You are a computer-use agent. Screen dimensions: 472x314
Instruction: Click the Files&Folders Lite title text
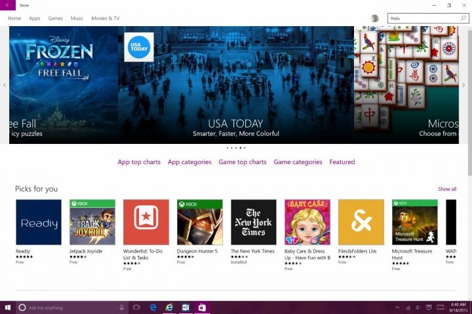[357, 251]
